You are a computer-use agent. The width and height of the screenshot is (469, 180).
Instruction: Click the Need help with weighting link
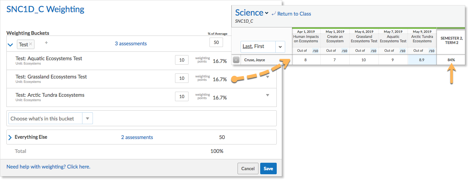pyautogui.click(x=48, y=167)
